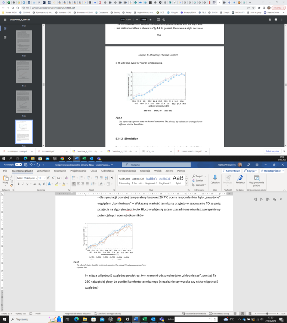Open the change case (Aa) dropdown
The image size is (287, 323).
click(x=59, y=178)
